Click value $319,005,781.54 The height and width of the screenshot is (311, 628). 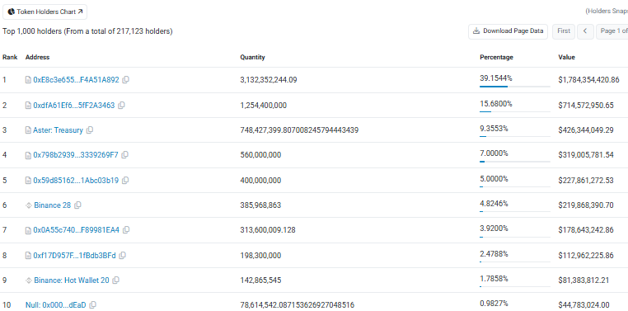coord(586,155)
